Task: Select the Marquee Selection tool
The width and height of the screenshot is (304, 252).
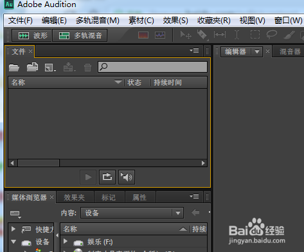Action: click(x=255, y=35)
